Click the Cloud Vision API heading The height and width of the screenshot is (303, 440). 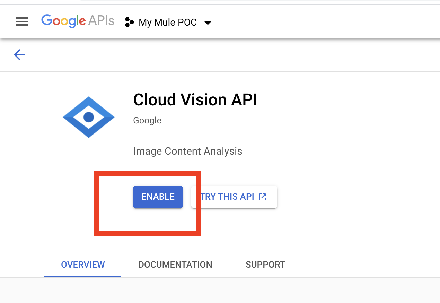pyautogui.click(x=195, y=100)
